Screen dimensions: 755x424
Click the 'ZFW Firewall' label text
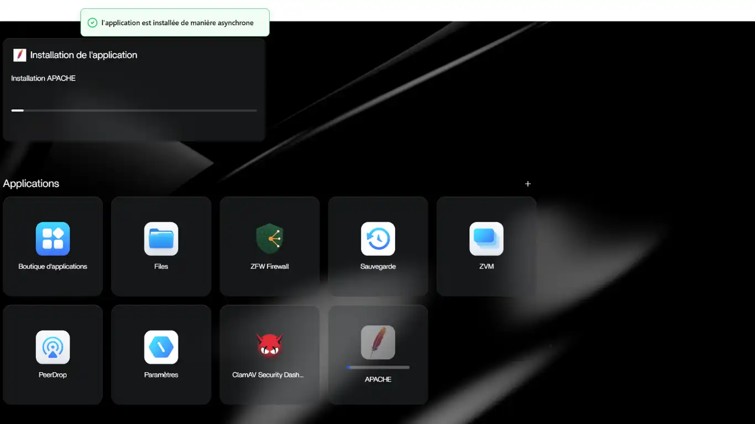tap(270, 266)
